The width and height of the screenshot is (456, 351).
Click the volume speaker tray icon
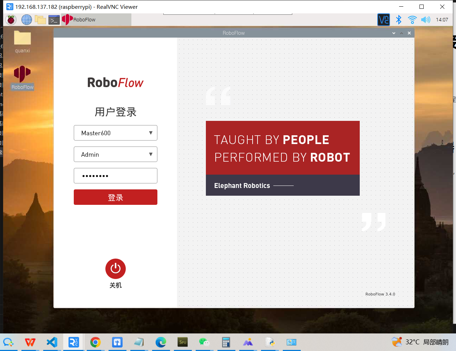(425, 20)
